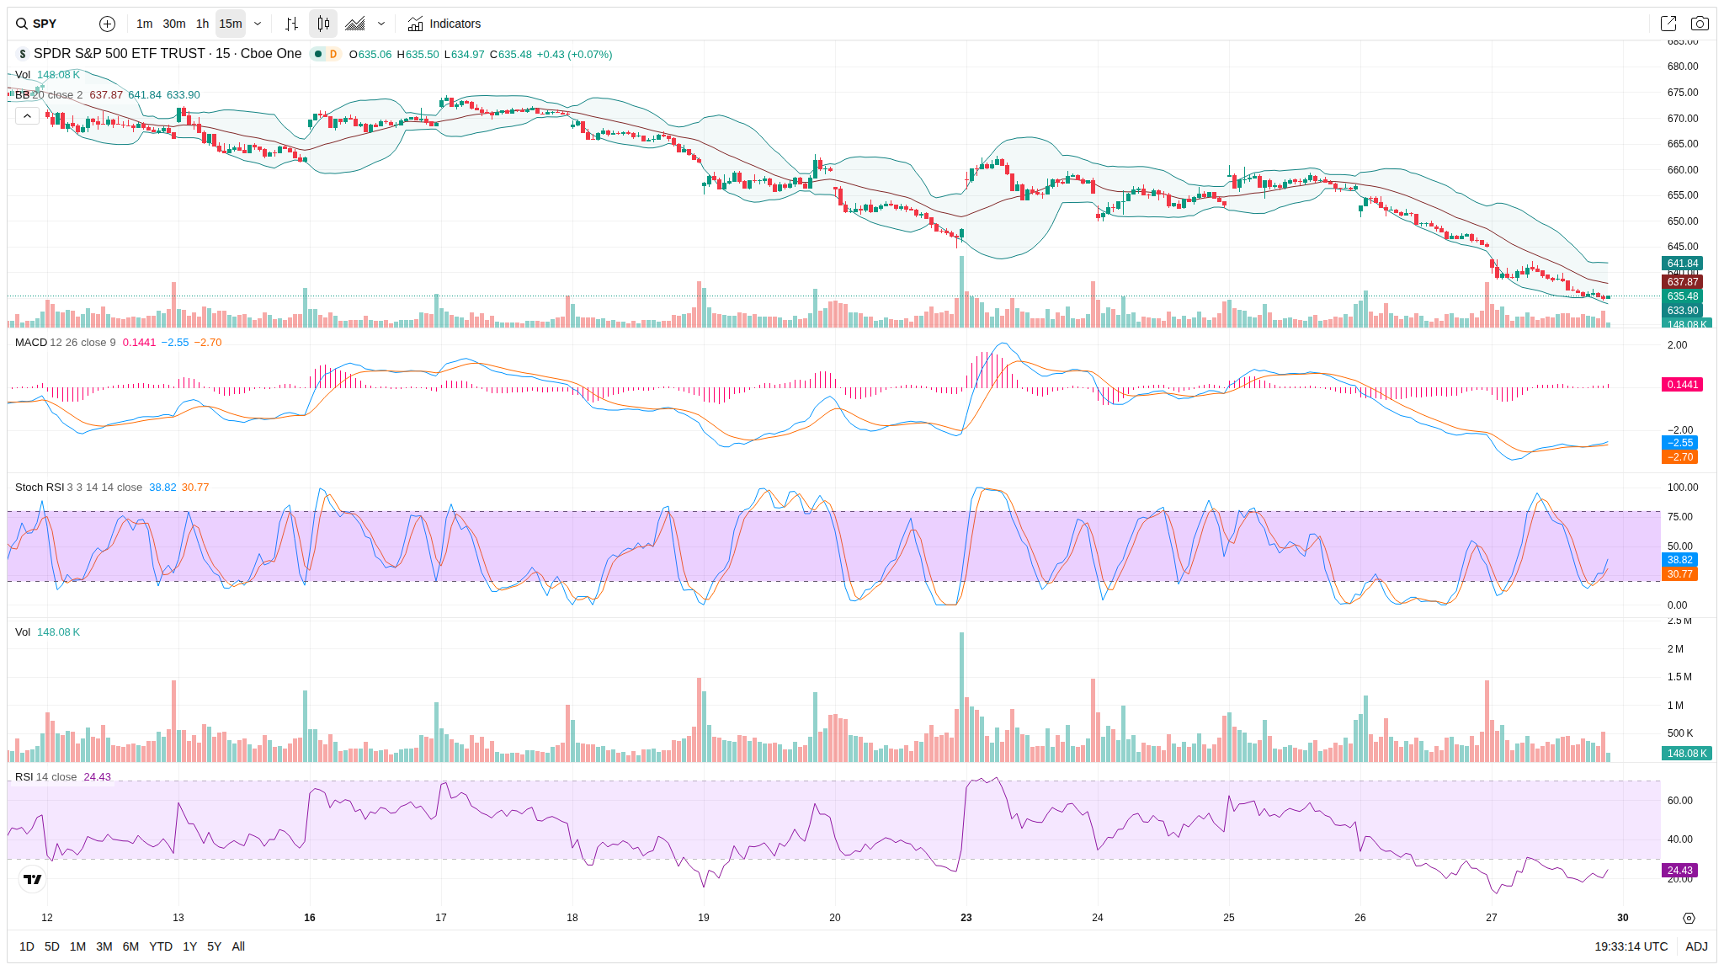Click the TradingView logo

coord(33,879)
